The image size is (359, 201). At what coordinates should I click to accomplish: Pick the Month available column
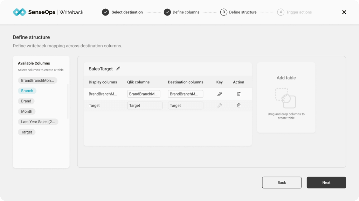click(27, 111)
